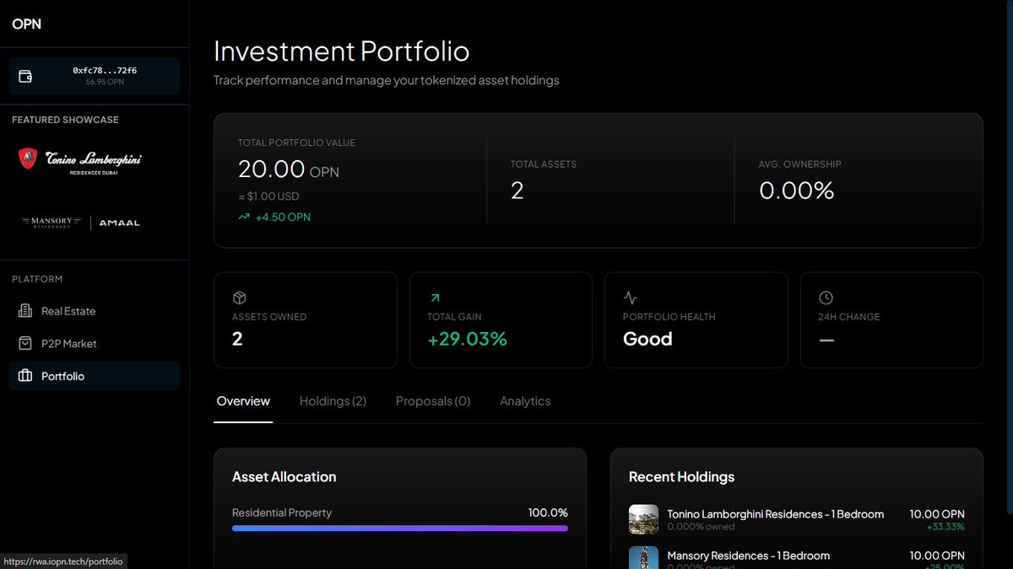Click the 56.95 OPN wallet balance
The height and width of the screenshot is (569, 1013).
(x=105, y=82)
